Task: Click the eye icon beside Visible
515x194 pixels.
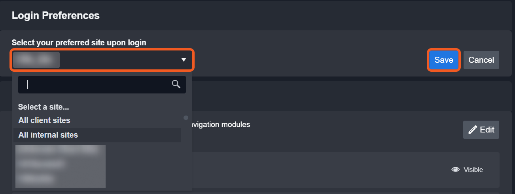Action: tap(455, 170)
